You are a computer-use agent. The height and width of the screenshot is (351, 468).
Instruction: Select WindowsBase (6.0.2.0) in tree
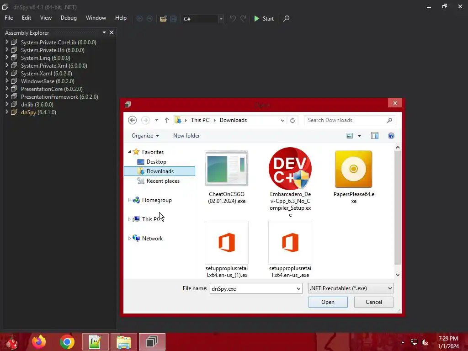(x=48, y=81)
